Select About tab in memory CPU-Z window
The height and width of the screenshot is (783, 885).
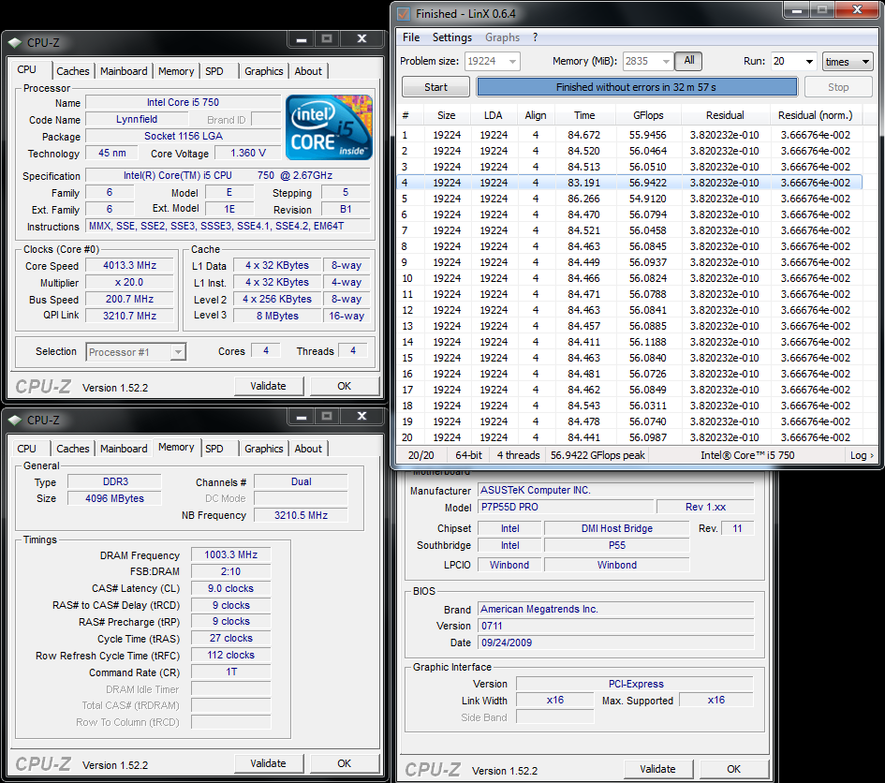coord(308,449)
